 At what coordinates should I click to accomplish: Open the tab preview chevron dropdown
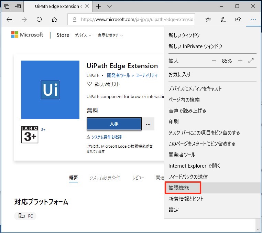click(109, 6)
